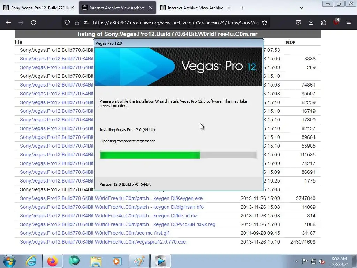Click the 'file' column header

[x=18, y=42]
